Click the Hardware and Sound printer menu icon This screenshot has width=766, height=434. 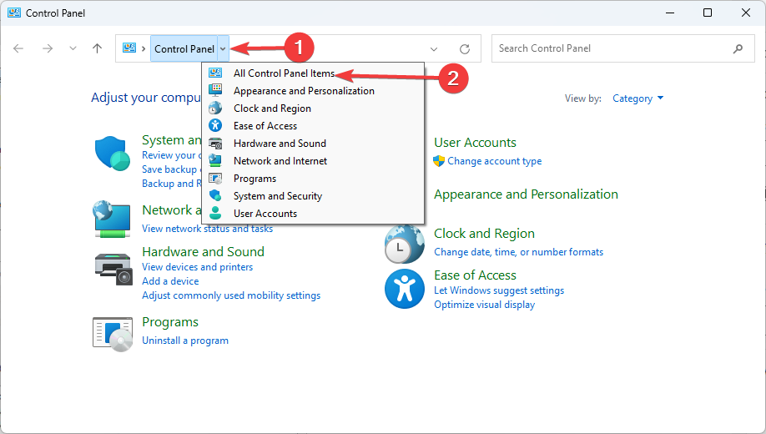click(215, 144)
